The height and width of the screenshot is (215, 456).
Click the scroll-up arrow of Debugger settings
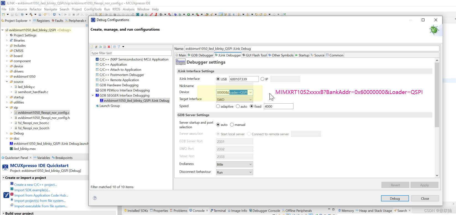pos(437,61)
